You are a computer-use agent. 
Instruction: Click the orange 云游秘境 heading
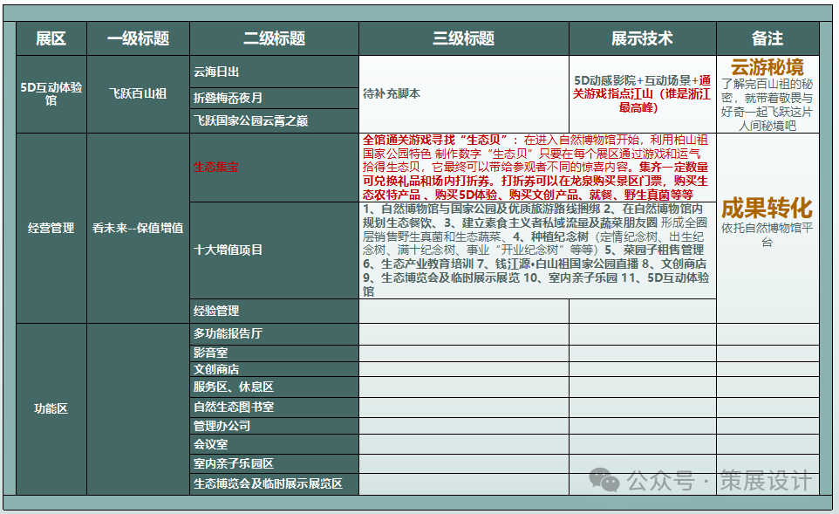point(767,67)
